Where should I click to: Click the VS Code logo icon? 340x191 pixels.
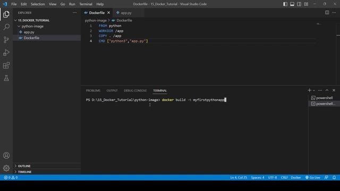tap(5, 4)
